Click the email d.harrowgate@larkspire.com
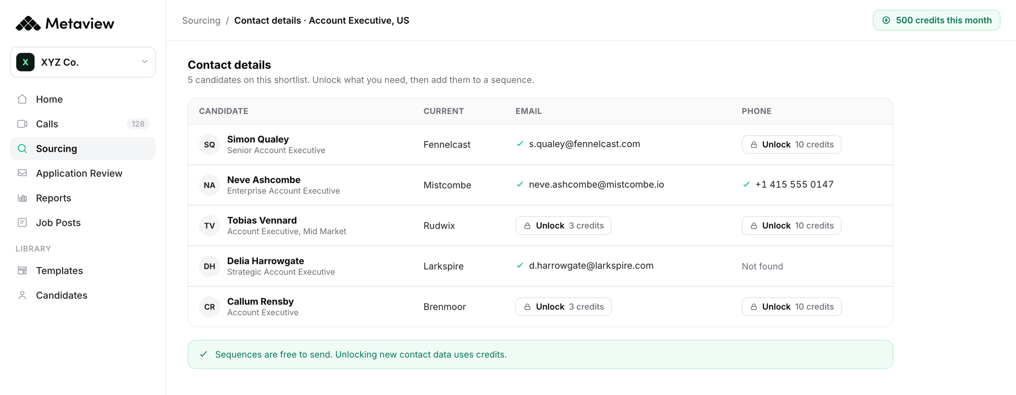The width and height of the screenshot is (1016, 395). pyautogui.click(x=591, y=266)
